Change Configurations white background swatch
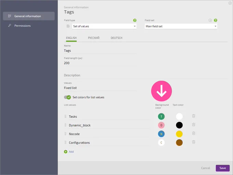The image size is (233, 175). [161, 142]
